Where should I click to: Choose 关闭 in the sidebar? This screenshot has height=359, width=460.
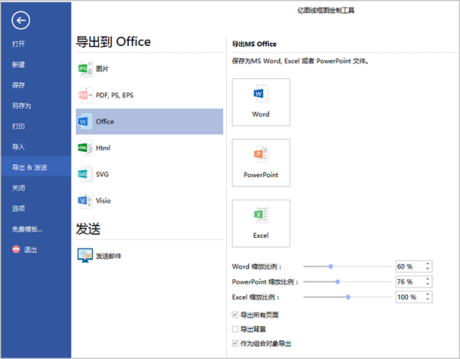point(18,188)
